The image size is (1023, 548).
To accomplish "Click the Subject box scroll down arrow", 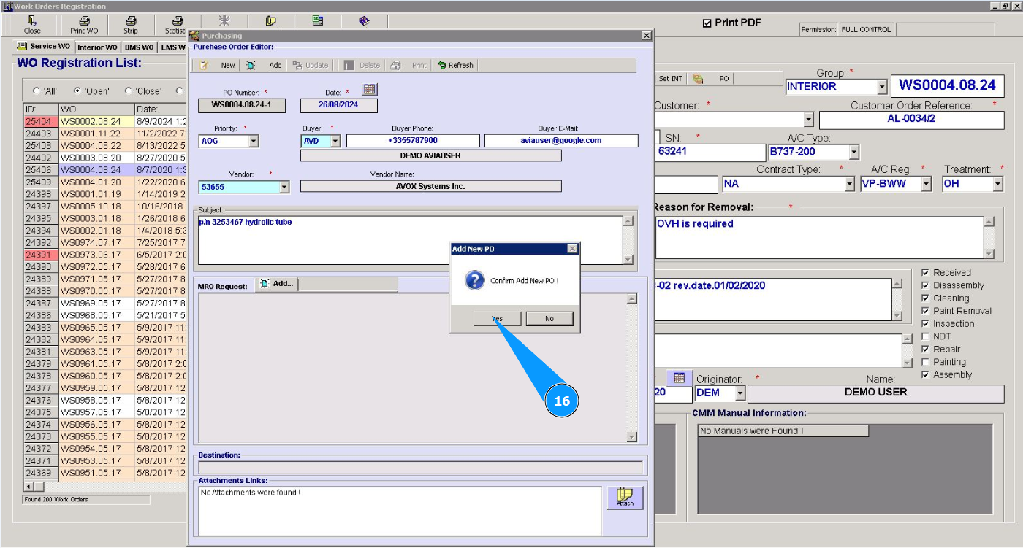I will click(628, 260).
